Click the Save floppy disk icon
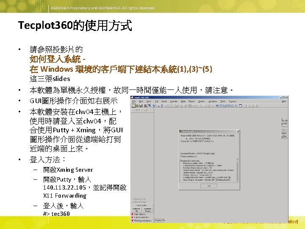Viewport: 305px width, 229px height. coord(141,106)
